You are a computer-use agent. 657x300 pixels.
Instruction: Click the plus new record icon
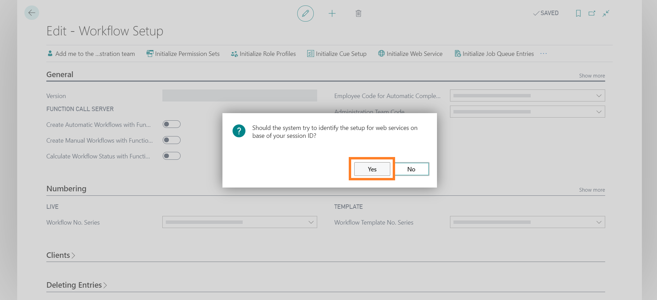[332, 13]
